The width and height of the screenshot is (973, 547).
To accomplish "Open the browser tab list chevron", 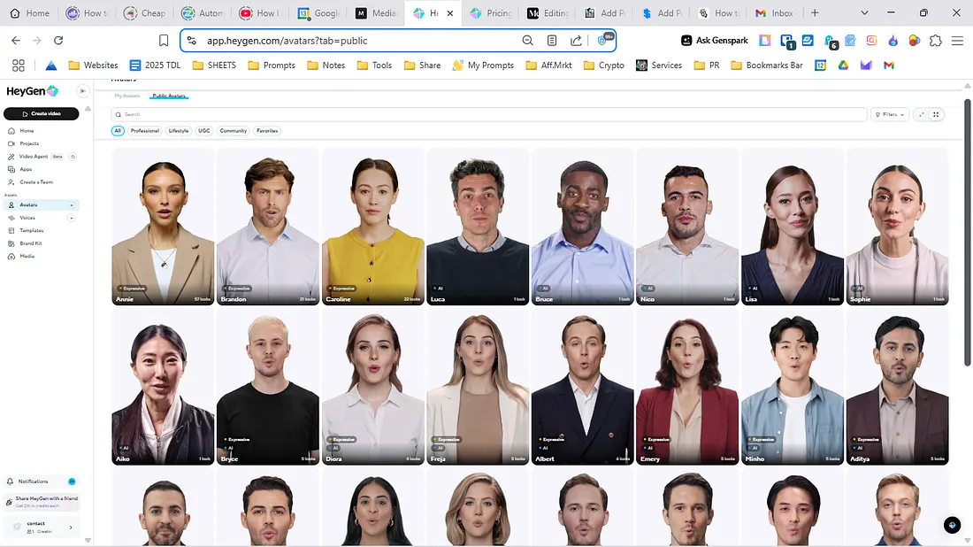I will point(864,13).
